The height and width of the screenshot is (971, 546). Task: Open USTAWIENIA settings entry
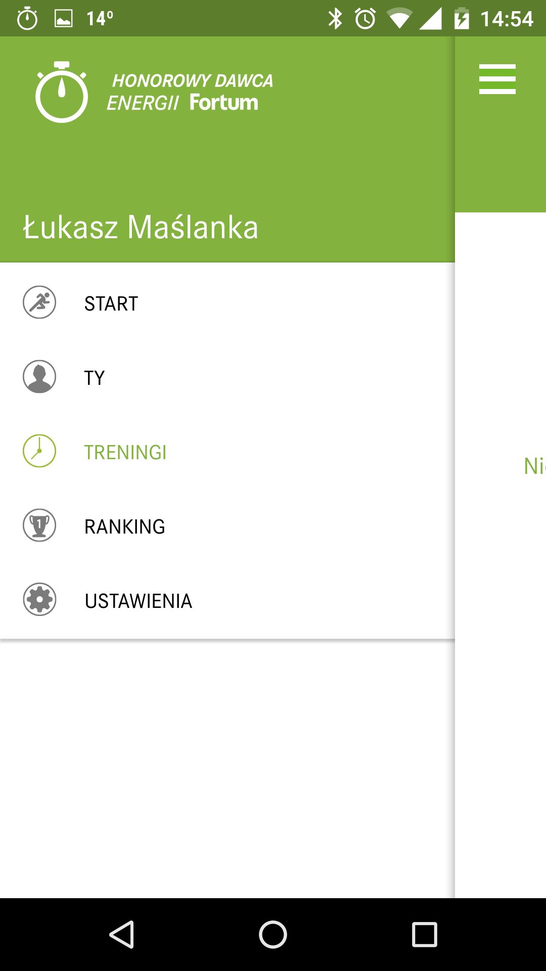[227, 600]
